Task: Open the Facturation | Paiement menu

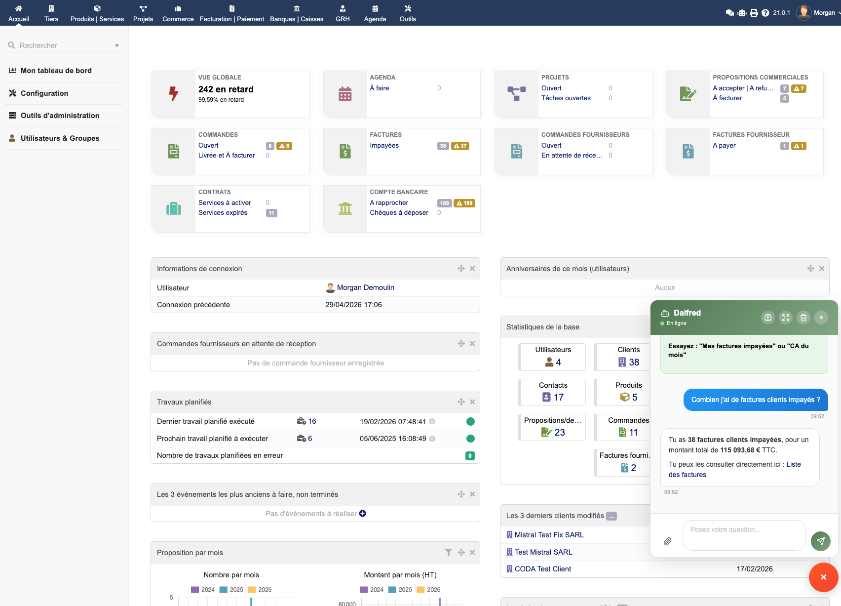Action: tap(232, 13)
